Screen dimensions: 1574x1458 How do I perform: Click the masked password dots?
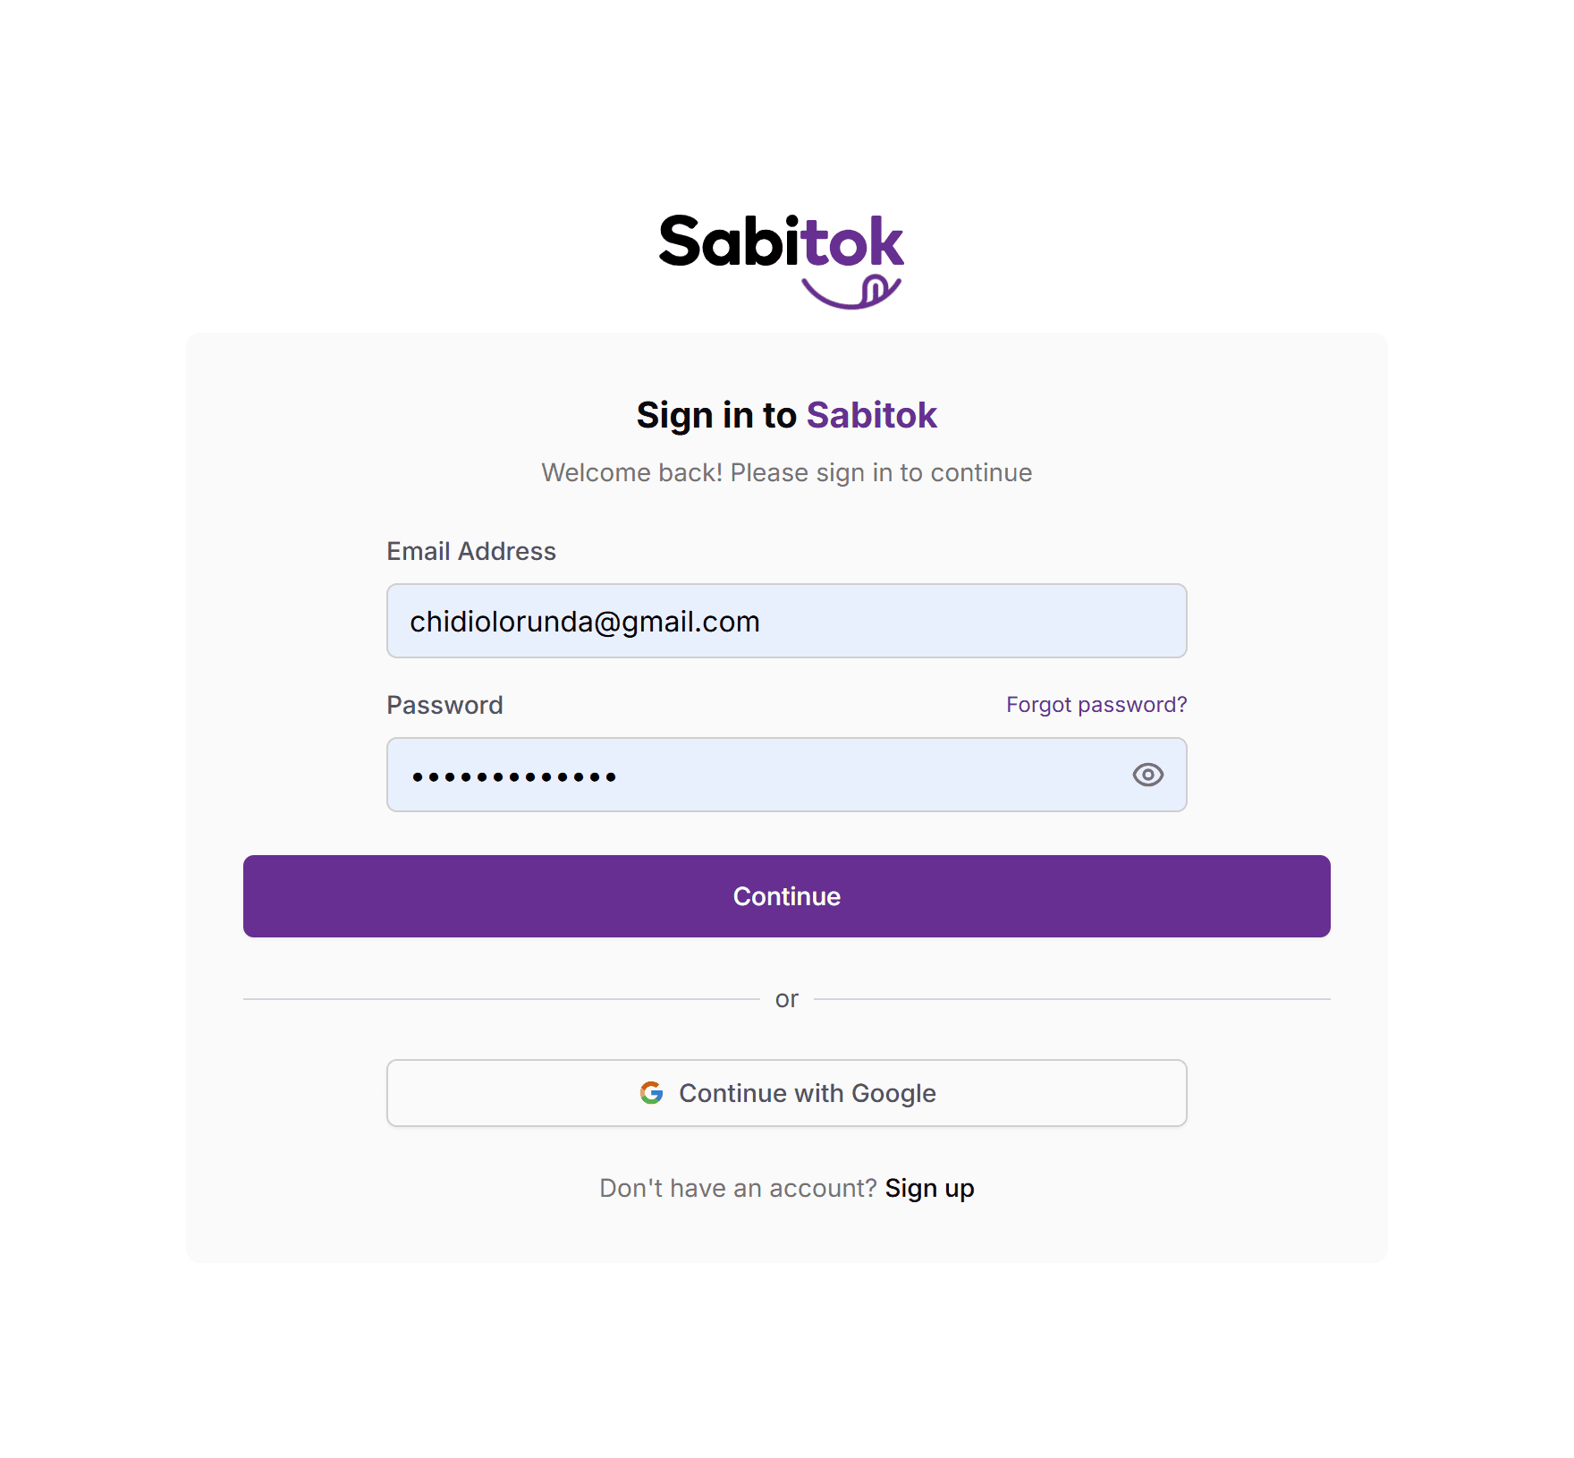tap(514, 776)
